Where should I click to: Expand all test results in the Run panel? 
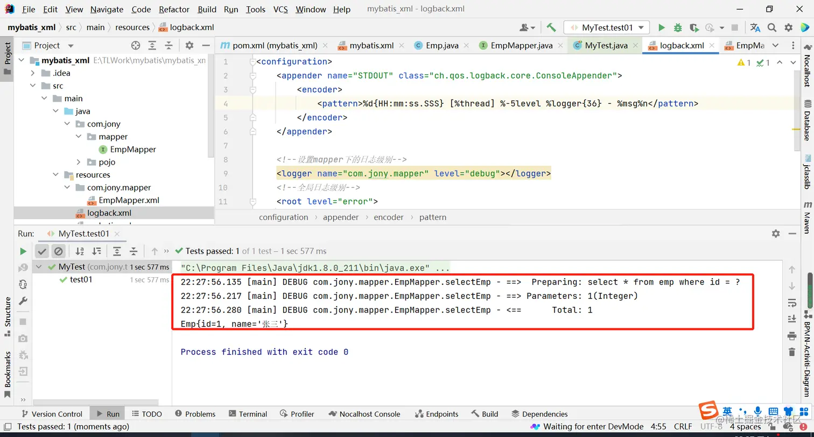tap(117, 251)
